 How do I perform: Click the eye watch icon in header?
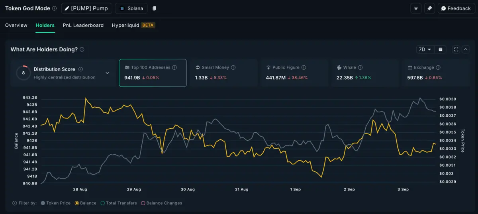point(416,8)
